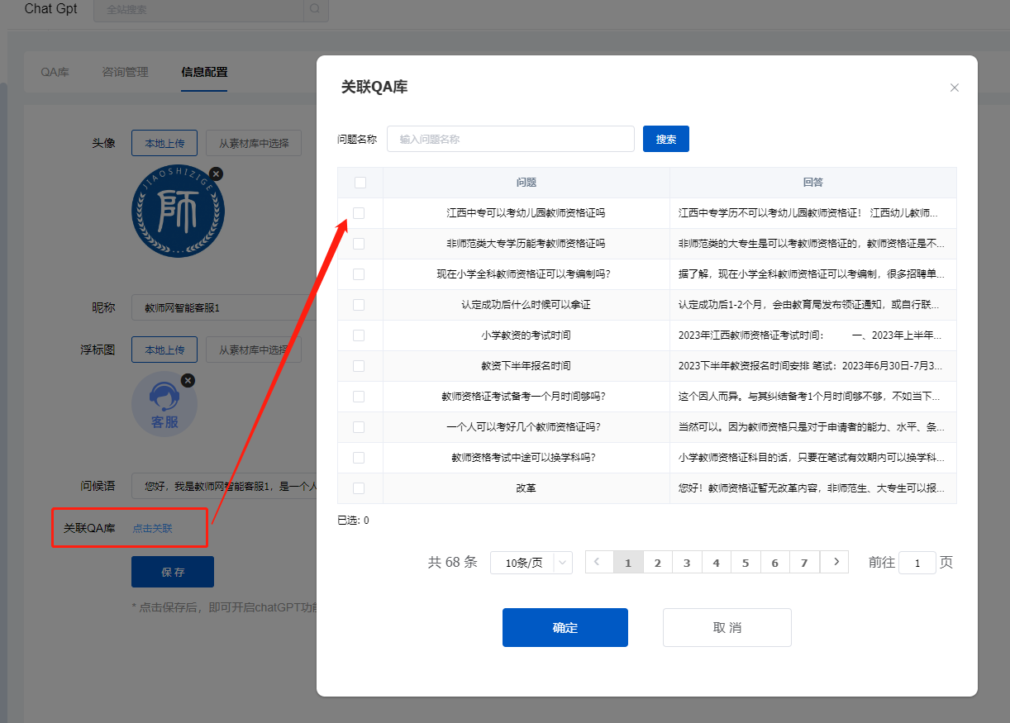Tick the checkbox for 改革 row
1010x723 pixels.
pos(359,488)
